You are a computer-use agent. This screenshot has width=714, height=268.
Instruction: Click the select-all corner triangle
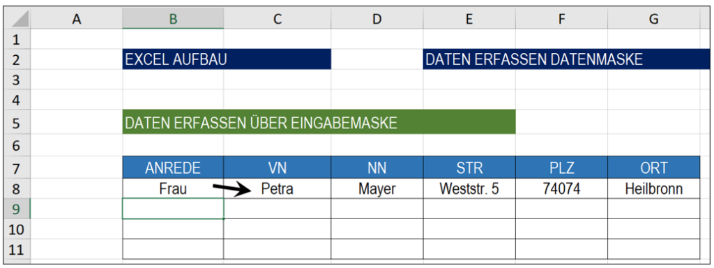click(17, 19)
